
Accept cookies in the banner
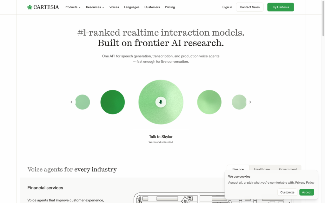[307, 192]
